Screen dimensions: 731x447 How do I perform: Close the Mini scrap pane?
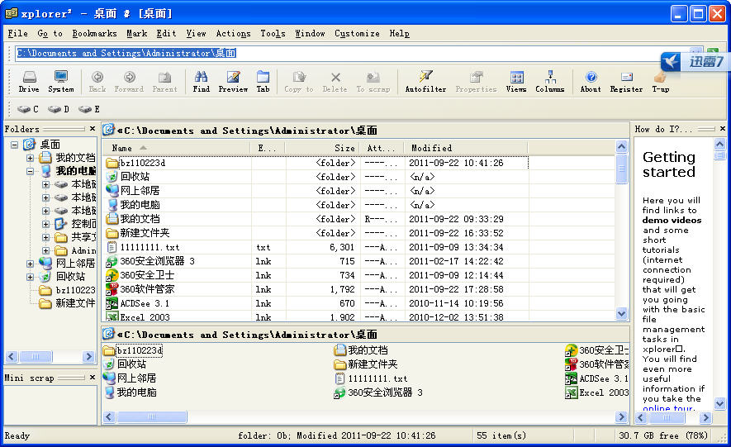coord(93,378)
